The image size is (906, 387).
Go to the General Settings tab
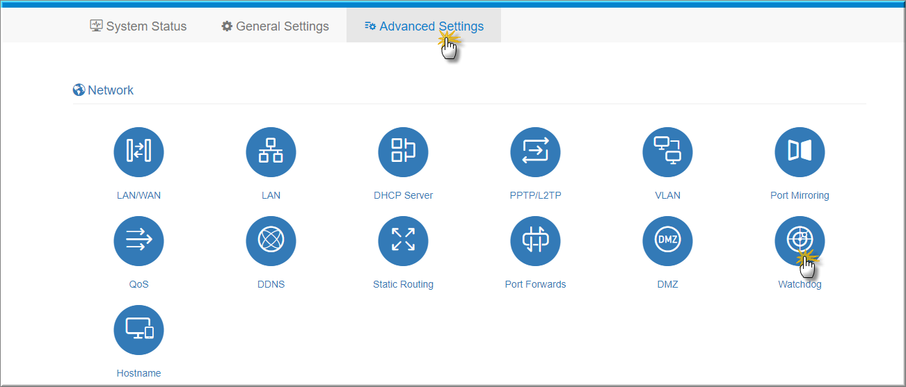pos(275,26)
